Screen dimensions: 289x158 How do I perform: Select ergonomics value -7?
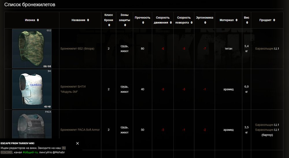(205, 49)
